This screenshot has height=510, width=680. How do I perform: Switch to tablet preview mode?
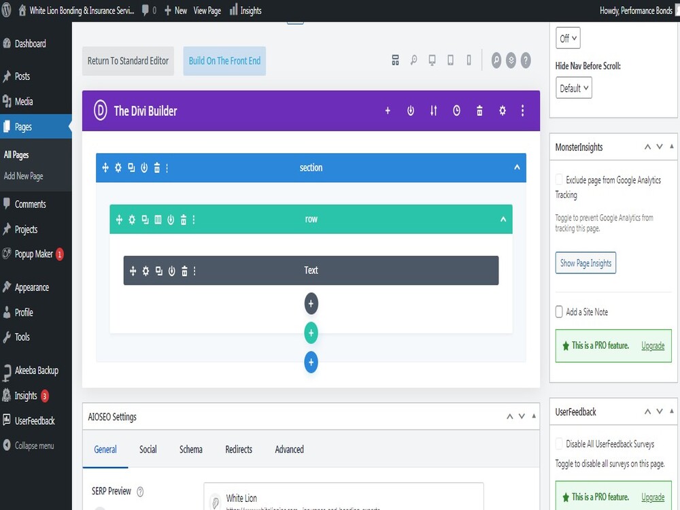pyautogui.click(x=449, y=60)
